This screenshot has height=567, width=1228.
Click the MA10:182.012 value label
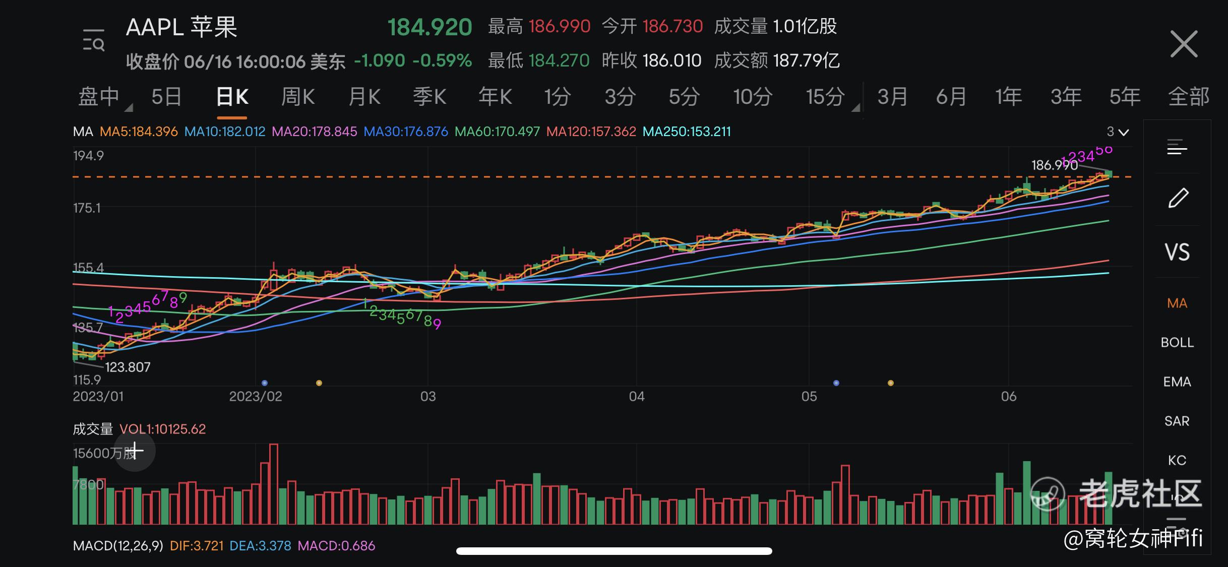click(x=225, y=132)
